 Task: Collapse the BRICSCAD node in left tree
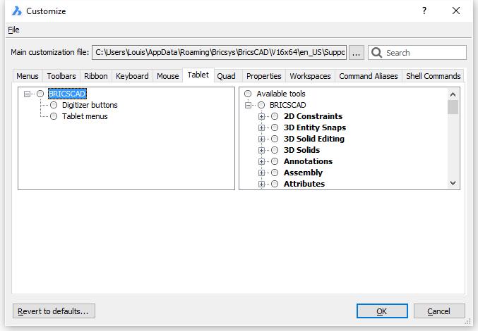click(27, 94)
